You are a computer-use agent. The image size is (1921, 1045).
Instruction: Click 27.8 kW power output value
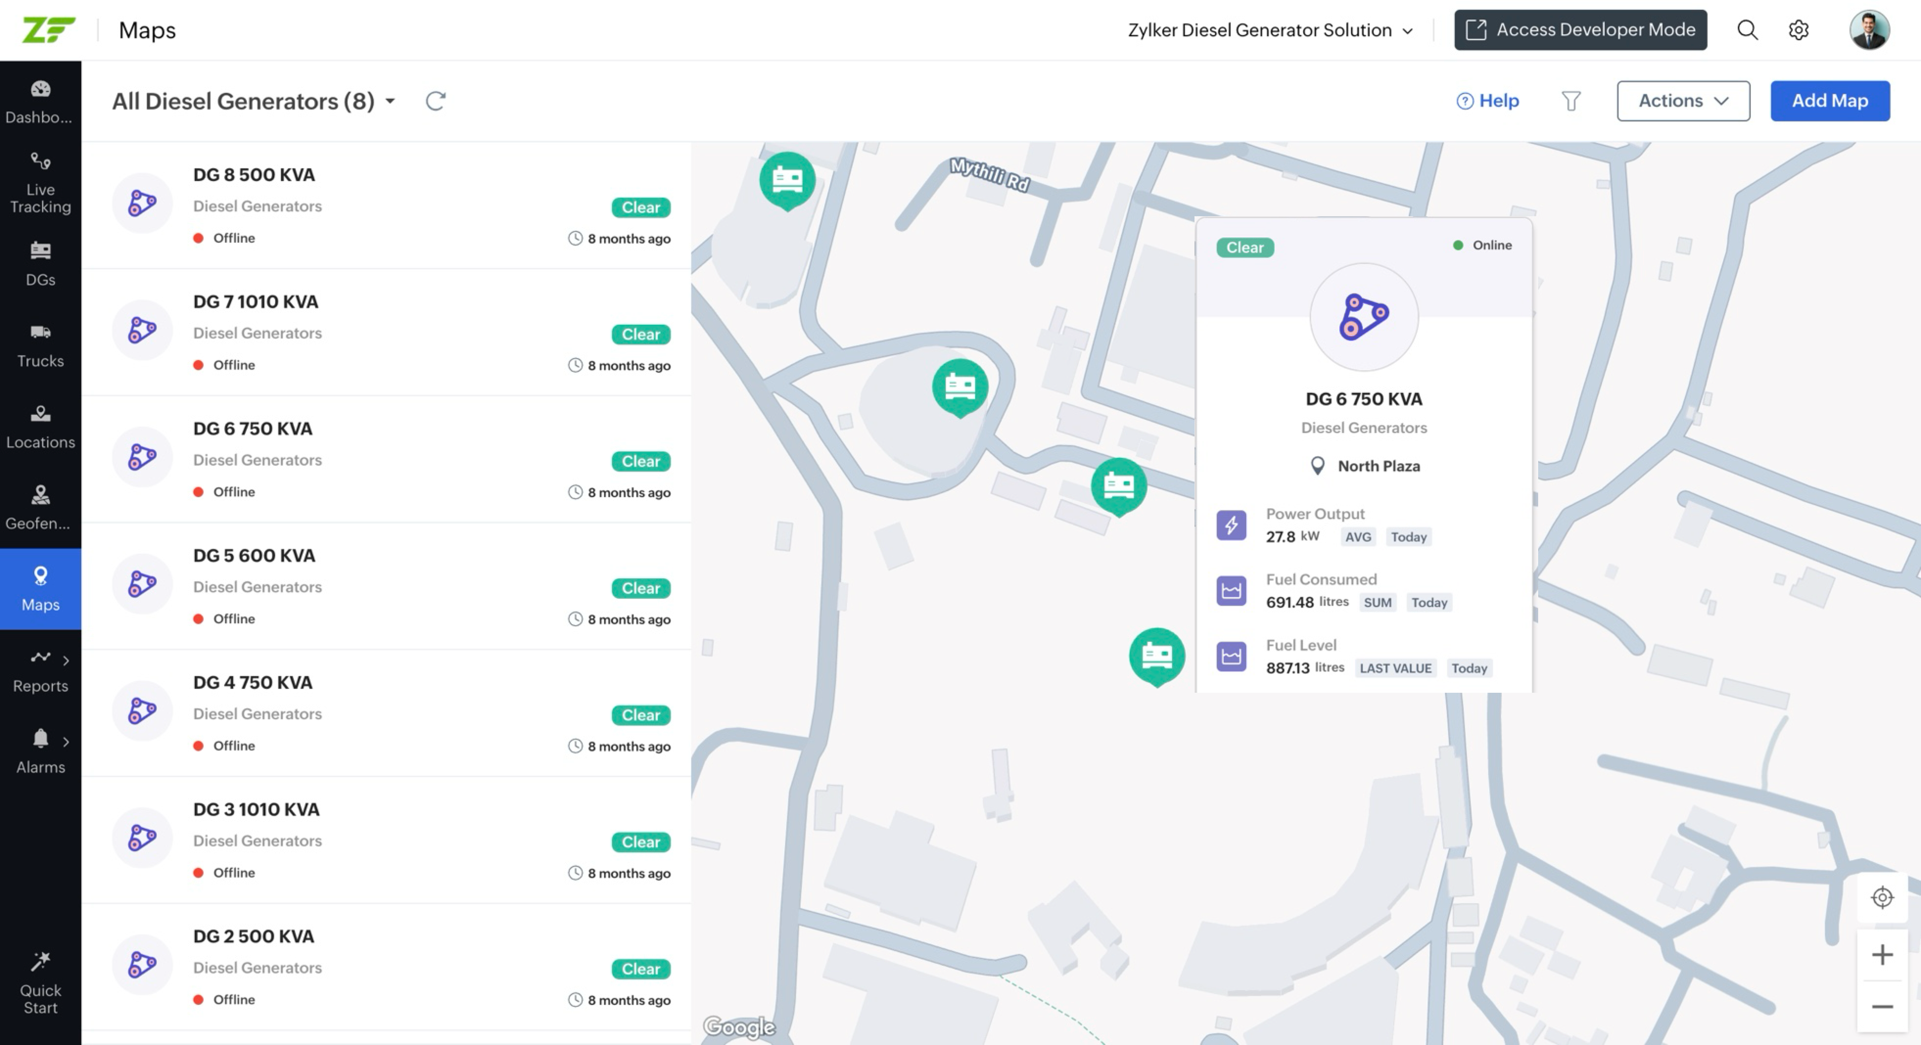[1292, 537]
